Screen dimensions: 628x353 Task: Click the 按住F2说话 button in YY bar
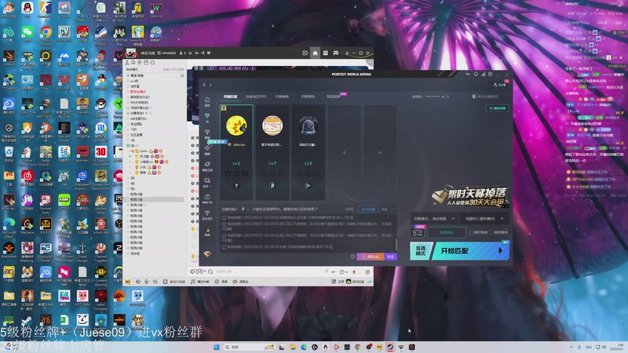click(x=174, y=282)
